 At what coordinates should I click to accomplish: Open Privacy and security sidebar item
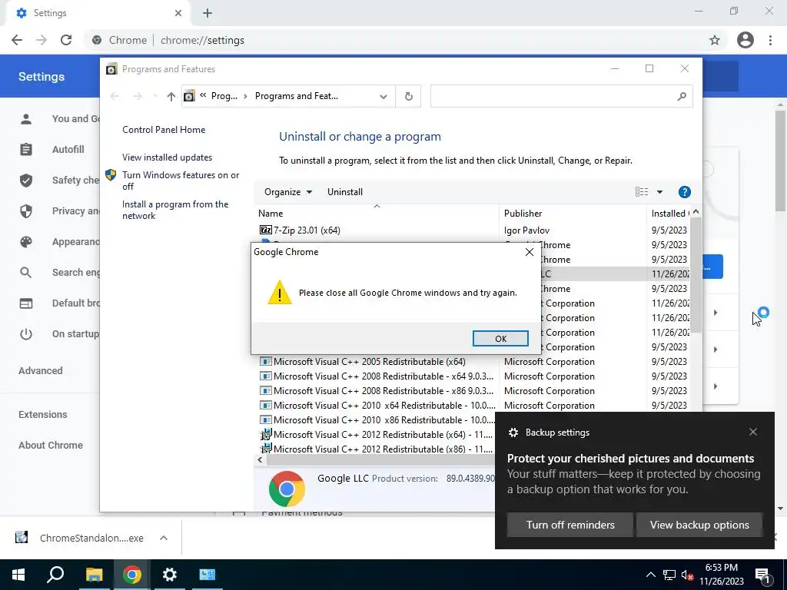pos(75,210)
